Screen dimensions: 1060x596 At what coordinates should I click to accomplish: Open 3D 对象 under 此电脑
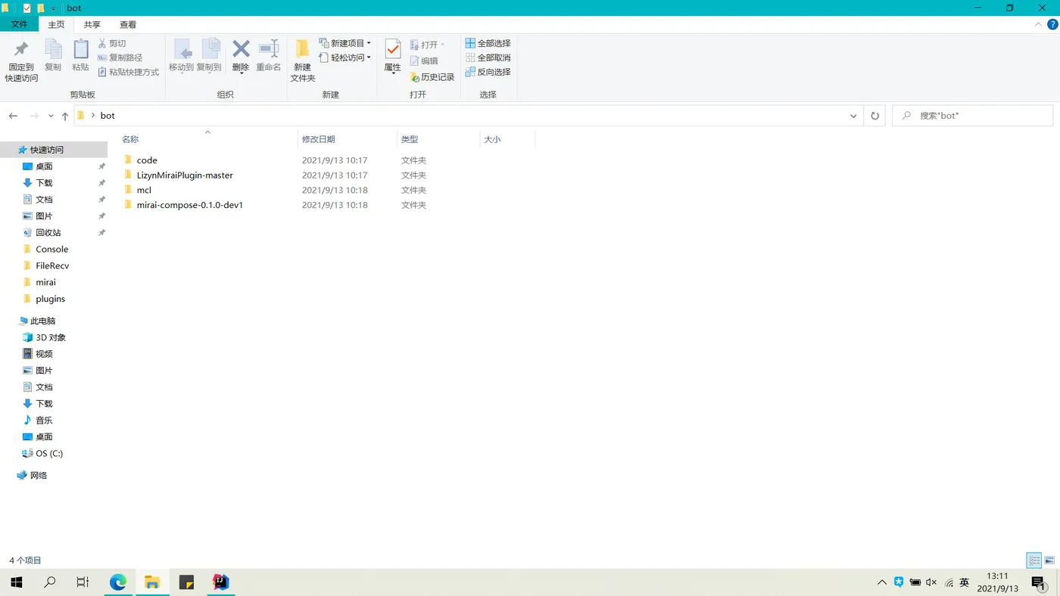pos(51,337)
